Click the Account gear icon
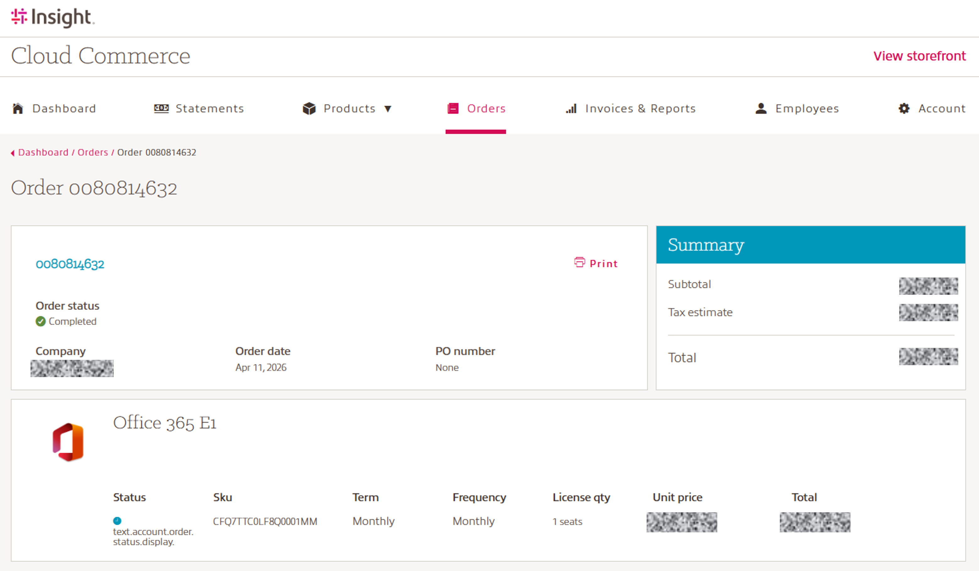The height and width of the screenshot is (571, 979). tap(904, 108)
